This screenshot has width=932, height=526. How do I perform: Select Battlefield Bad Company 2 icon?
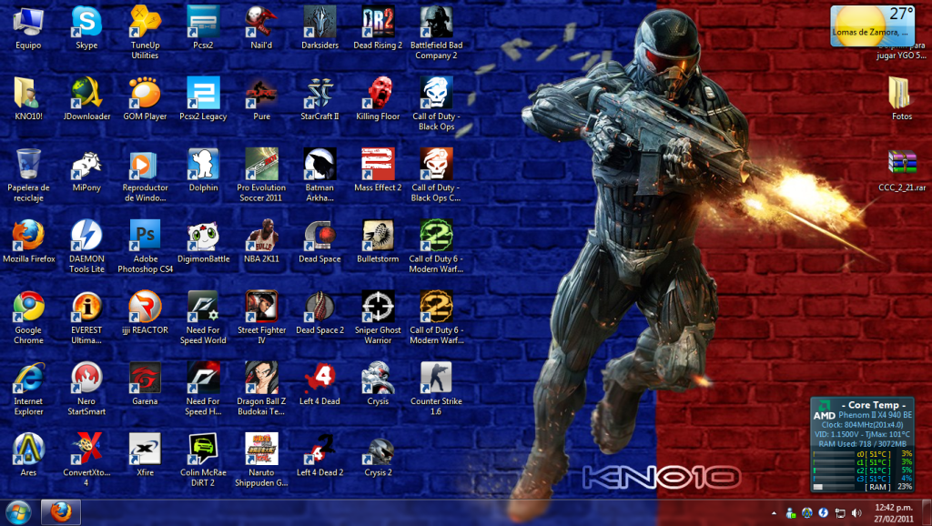[x=436, y=33]
